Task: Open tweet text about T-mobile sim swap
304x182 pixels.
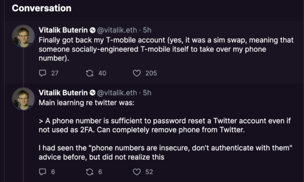Action: click(x=166, y=49)
